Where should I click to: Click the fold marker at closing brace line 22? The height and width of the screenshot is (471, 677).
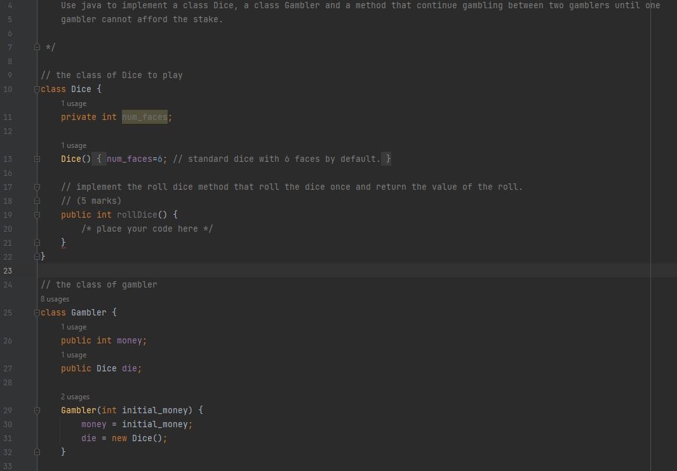37,256
